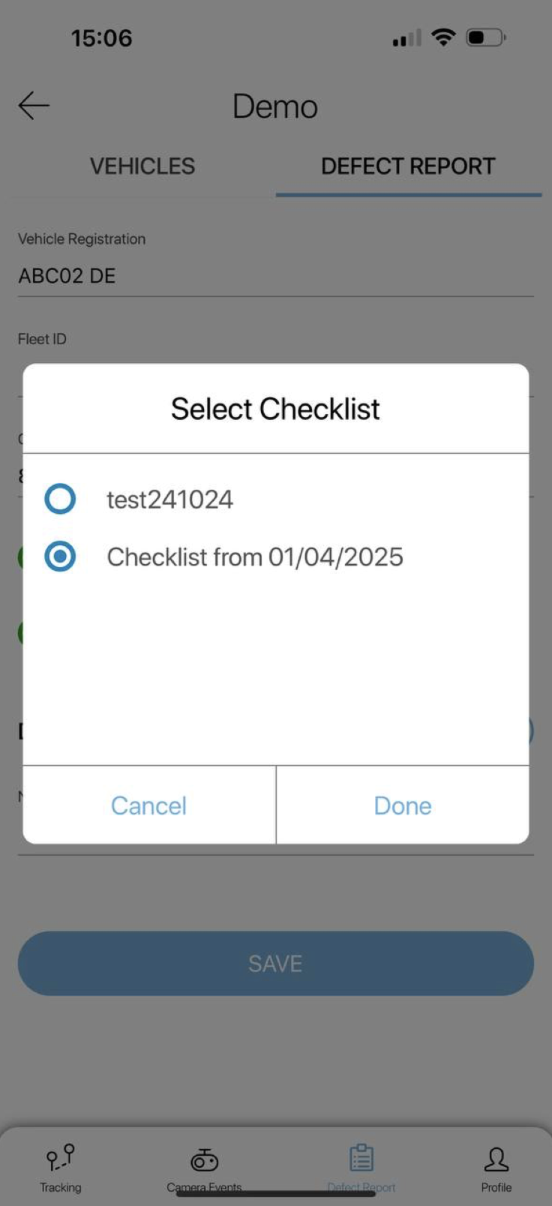Deselect the currently selected checklist radio

click(x=59, y=556)
